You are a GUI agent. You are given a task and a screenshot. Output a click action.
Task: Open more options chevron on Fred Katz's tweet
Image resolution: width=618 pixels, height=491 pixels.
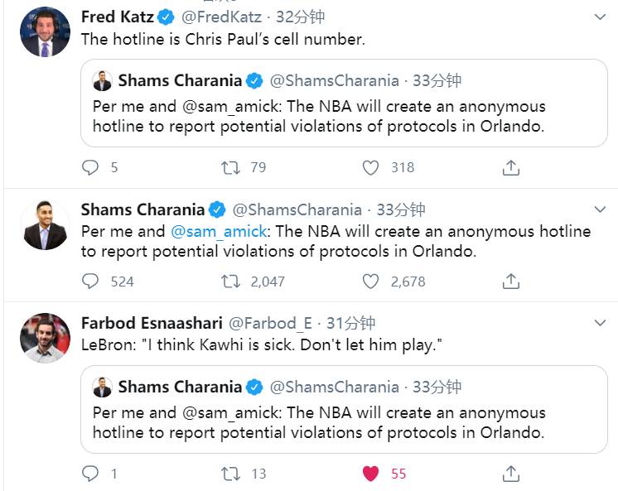coord(601,17)
